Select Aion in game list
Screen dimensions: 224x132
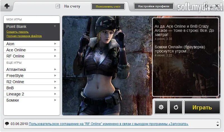click(x=32, y=44)
